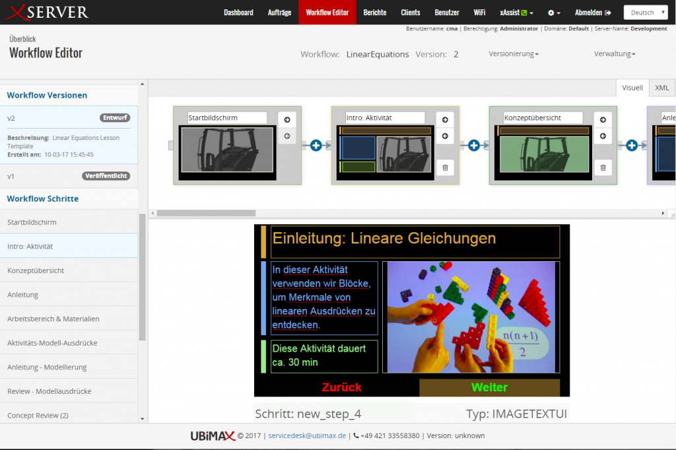Click Abmelden to log out

[593, 13]
